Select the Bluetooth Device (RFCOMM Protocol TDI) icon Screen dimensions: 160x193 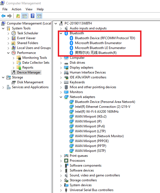pos(71,38)
